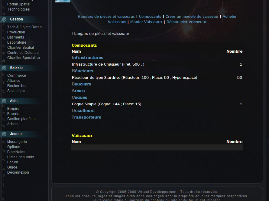Click Déconnexion to log out

click(x=18, y=172)
